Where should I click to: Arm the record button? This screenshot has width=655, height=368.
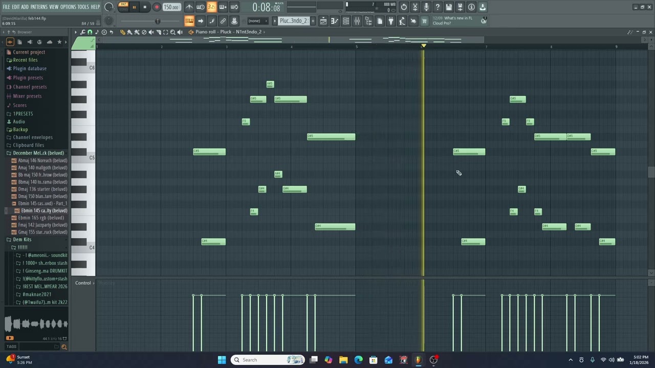(157, 7)
